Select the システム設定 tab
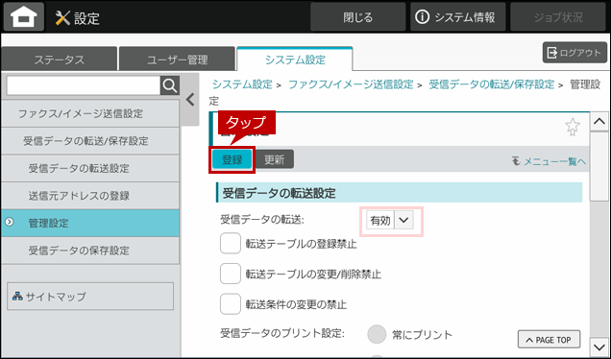The height and width of the screenshot is (359, 611). coord(295,60)
